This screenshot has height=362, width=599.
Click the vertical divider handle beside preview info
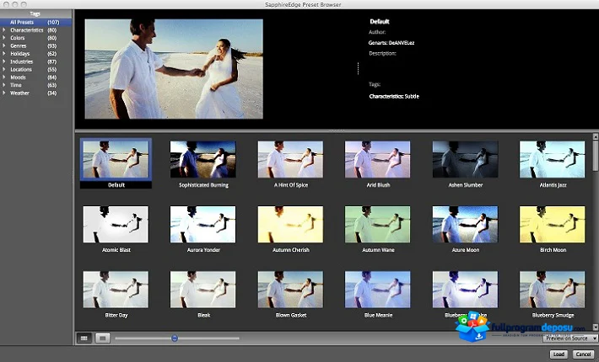pyautogui.click(x=358, y=68)
